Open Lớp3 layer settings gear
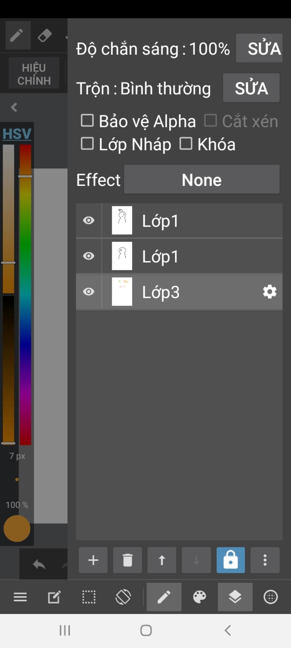Screen dimensions: 291x648 pos(269,292)
